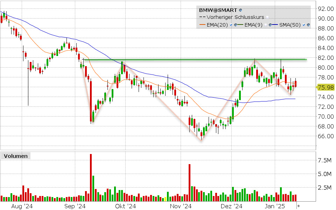Click the Vorheriger Schlusskurs legend label
Image resolution: width=336 pixels, height=210 pixels.
tap(235, 17)
